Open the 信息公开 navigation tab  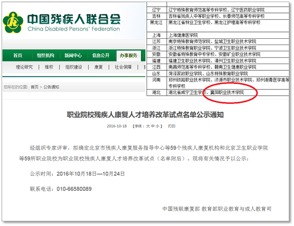[x=101, y=55]
